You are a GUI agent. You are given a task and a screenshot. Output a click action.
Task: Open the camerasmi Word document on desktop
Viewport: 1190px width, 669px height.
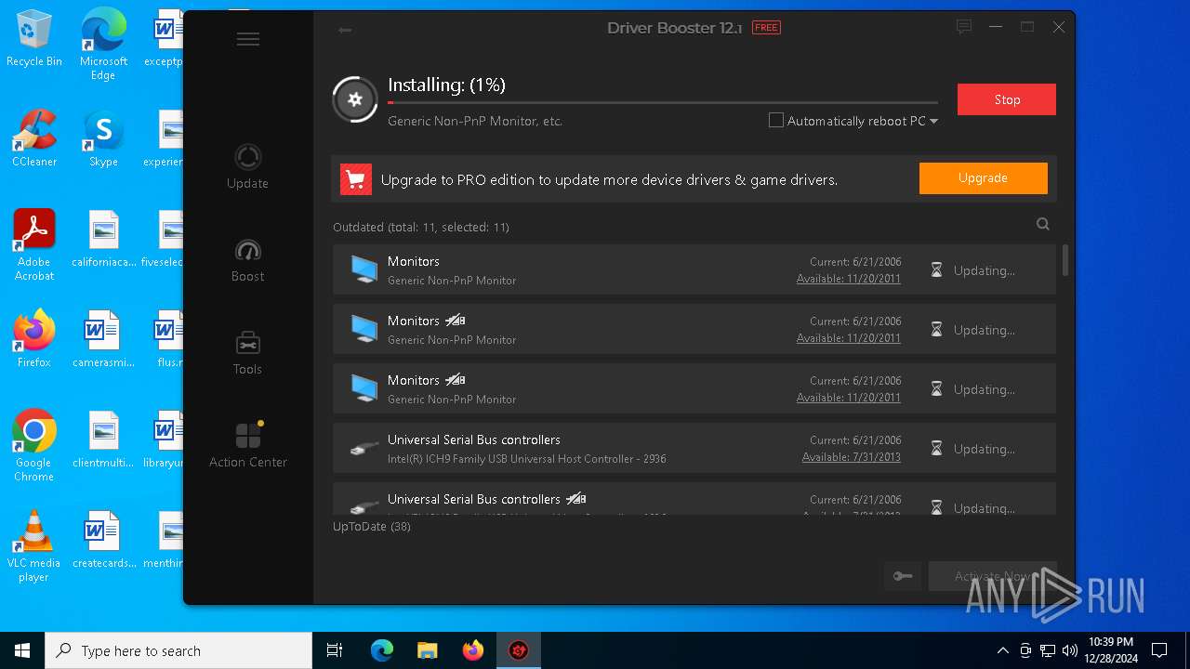[103, 339]
